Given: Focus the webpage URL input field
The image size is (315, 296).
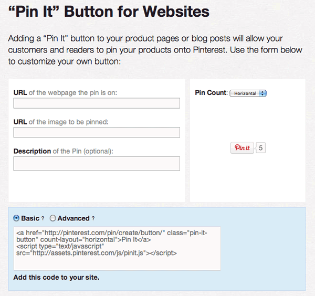Looking at the screenshot, I should tap(97, 103).
